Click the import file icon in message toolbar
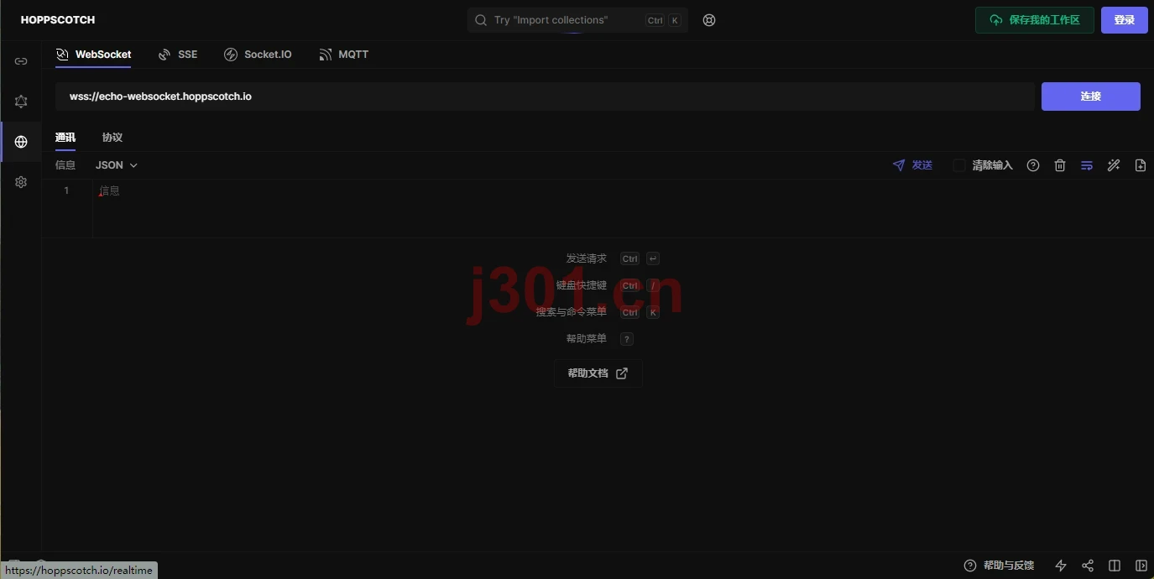Image resolution: width=1154 pixels, height=579 pixels. pos(1141,165)
